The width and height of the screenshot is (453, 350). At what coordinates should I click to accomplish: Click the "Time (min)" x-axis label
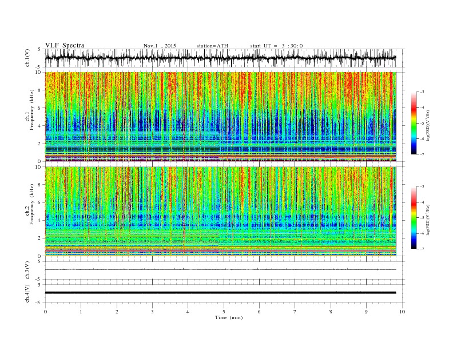click(229, 317)
